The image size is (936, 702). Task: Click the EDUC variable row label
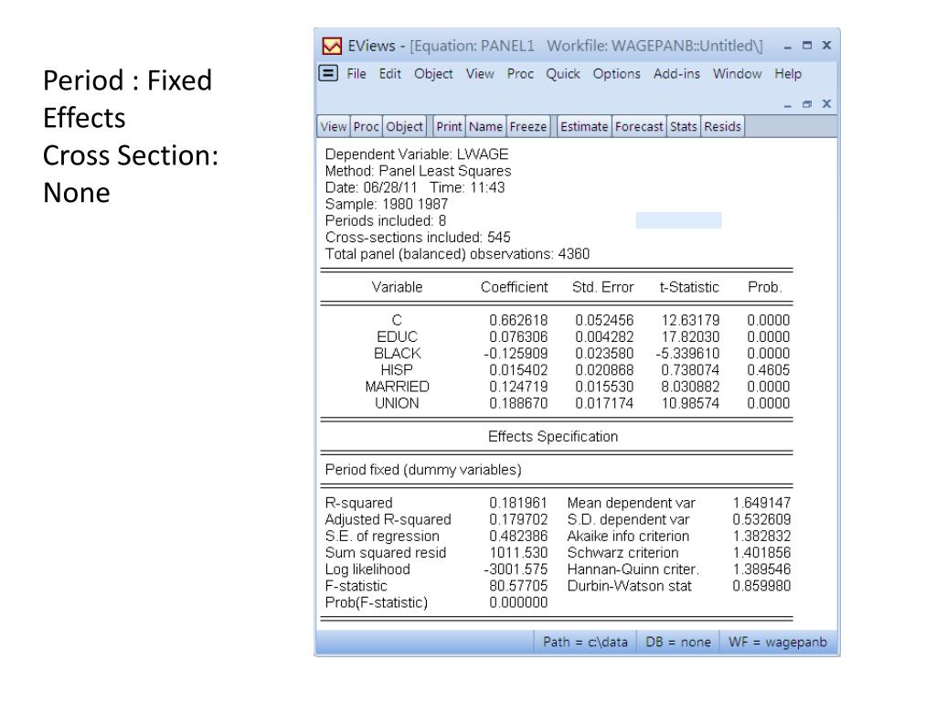point(397,336)
